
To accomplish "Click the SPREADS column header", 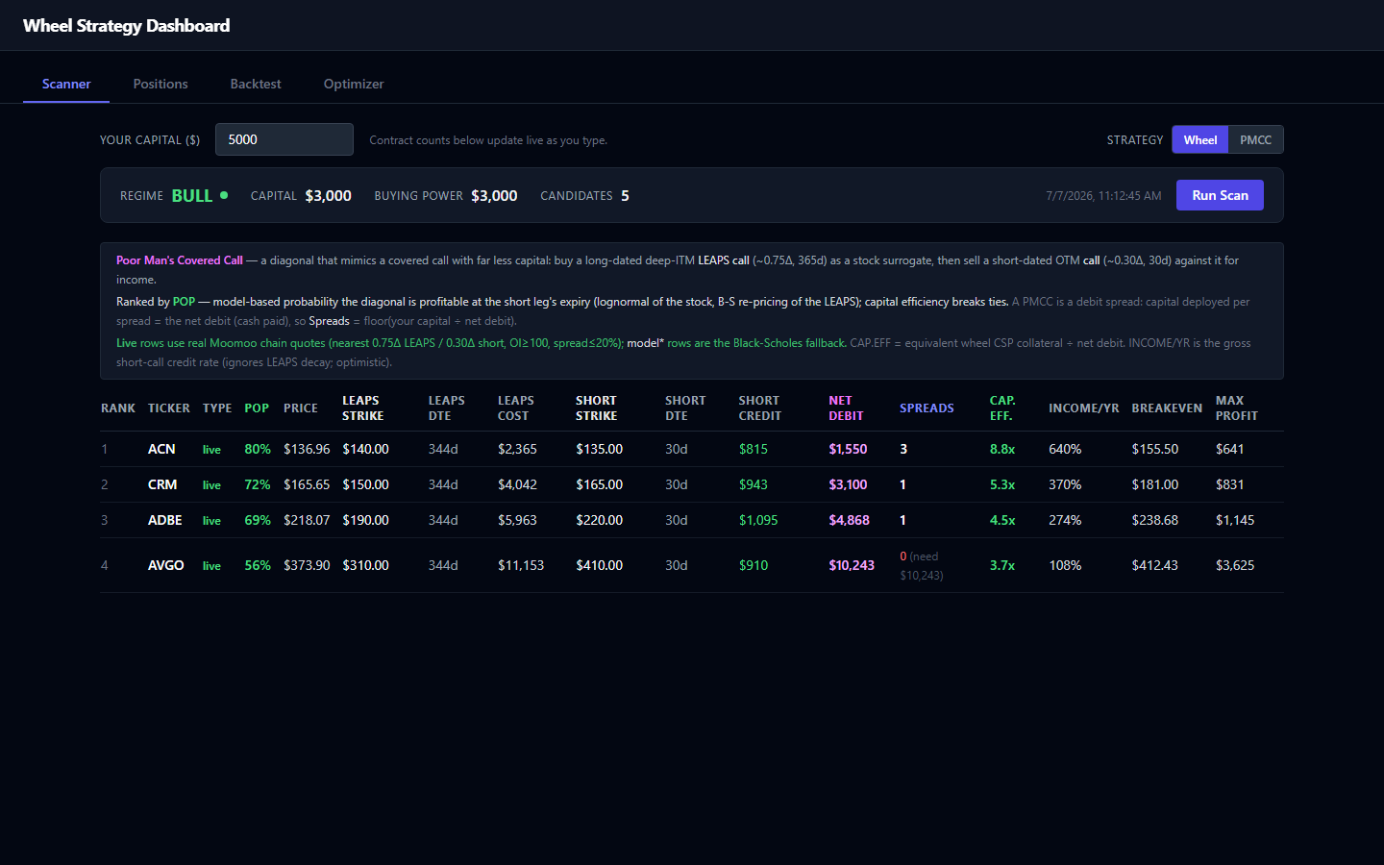I will 927,408.
